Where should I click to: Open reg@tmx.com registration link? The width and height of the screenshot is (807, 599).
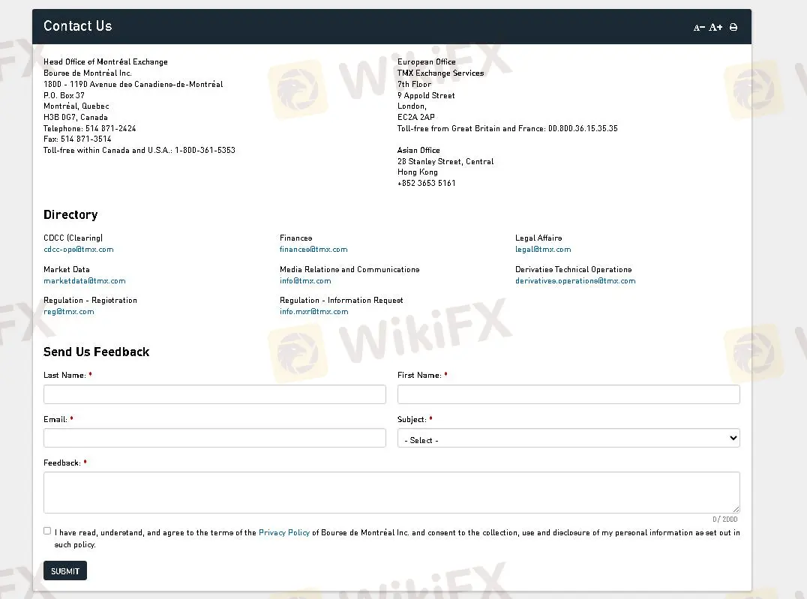69,312
